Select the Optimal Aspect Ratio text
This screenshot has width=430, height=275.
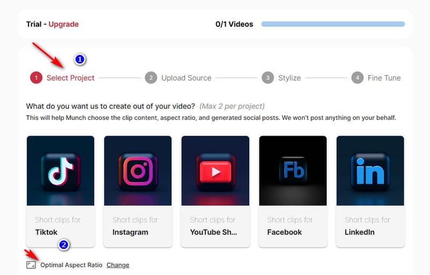[x=71, y=265]
